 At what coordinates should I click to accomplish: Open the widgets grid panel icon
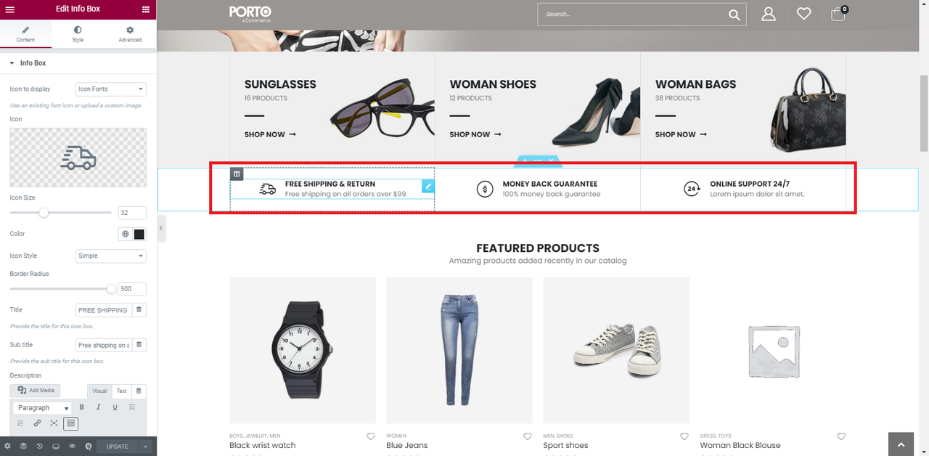pyautogui.click(x=146, y=9)
